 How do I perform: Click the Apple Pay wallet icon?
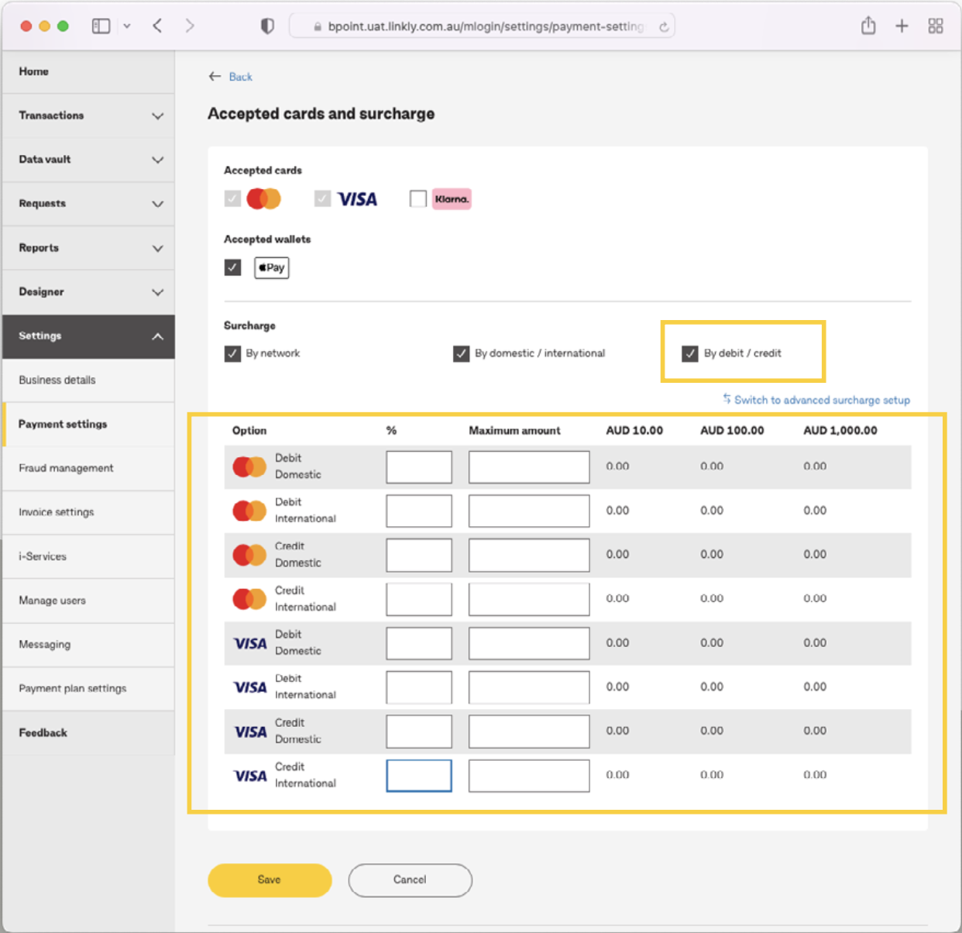tap(271, 267)
